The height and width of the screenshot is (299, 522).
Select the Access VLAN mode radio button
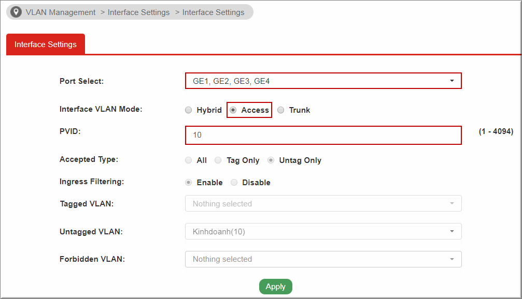(x=233, y=110)
